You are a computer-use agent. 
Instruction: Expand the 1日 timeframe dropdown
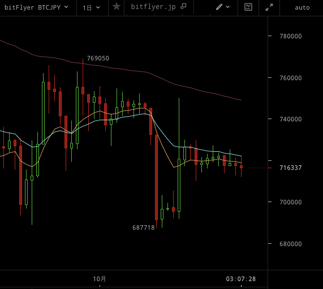[91, 8]
